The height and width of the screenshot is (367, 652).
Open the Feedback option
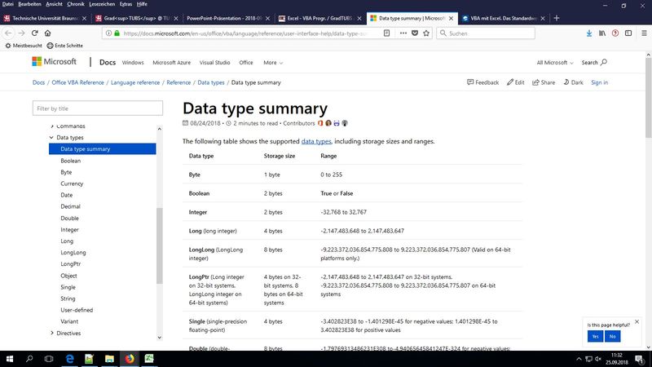pos(482,82)
